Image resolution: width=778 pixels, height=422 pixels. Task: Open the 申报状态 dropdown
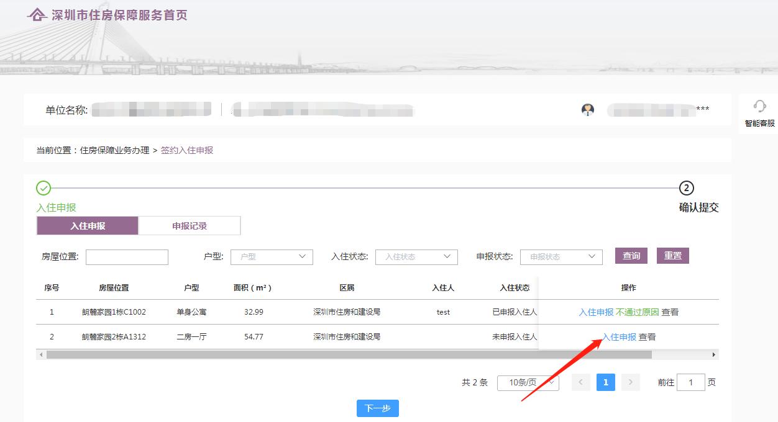coord(561,256)
